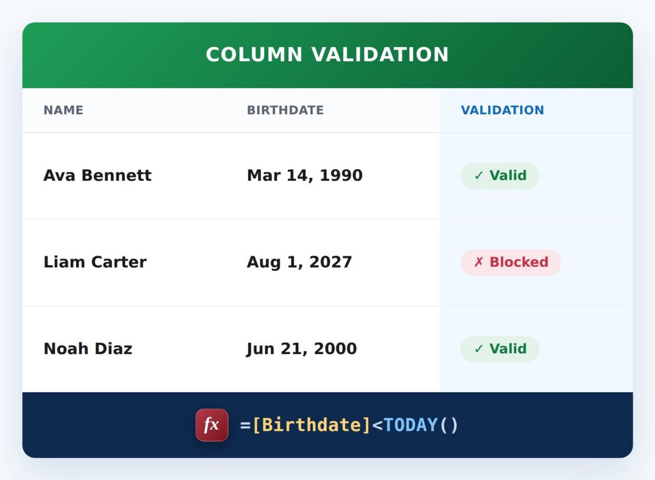
Task: Click the red fx formula icon
Action: (x=212, y=425)
